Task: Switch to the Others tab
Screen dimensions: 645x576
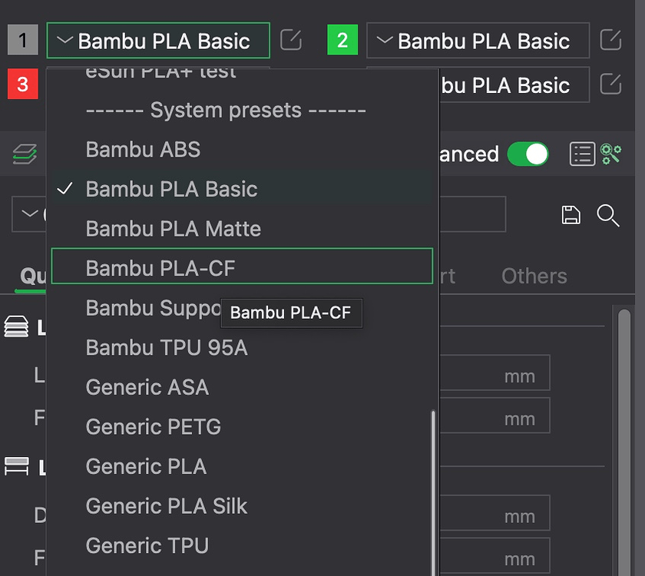Action: [x=534, y=276]
